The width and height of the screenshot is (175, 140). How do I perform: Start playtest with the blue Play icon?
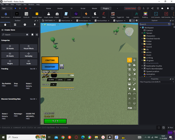point(15,8)
